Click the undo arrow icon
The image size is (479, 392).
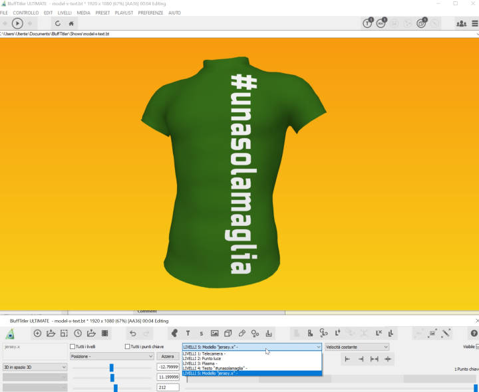click(x=132, y=334)
